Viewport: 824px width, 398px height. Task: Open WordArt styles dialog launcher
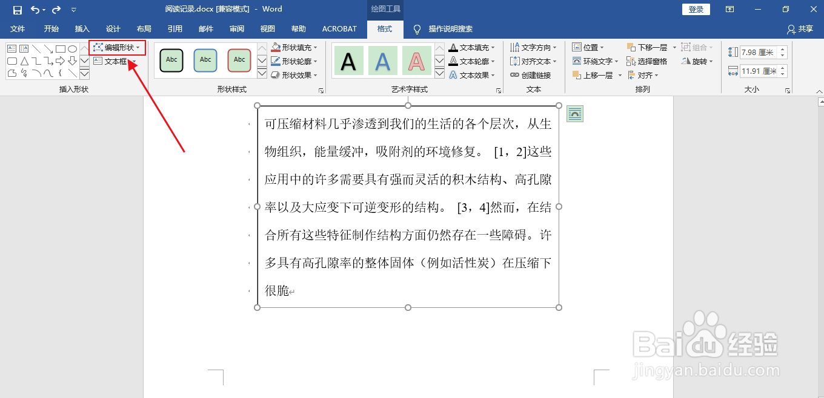pyautogui.click(x=499, y=91)
